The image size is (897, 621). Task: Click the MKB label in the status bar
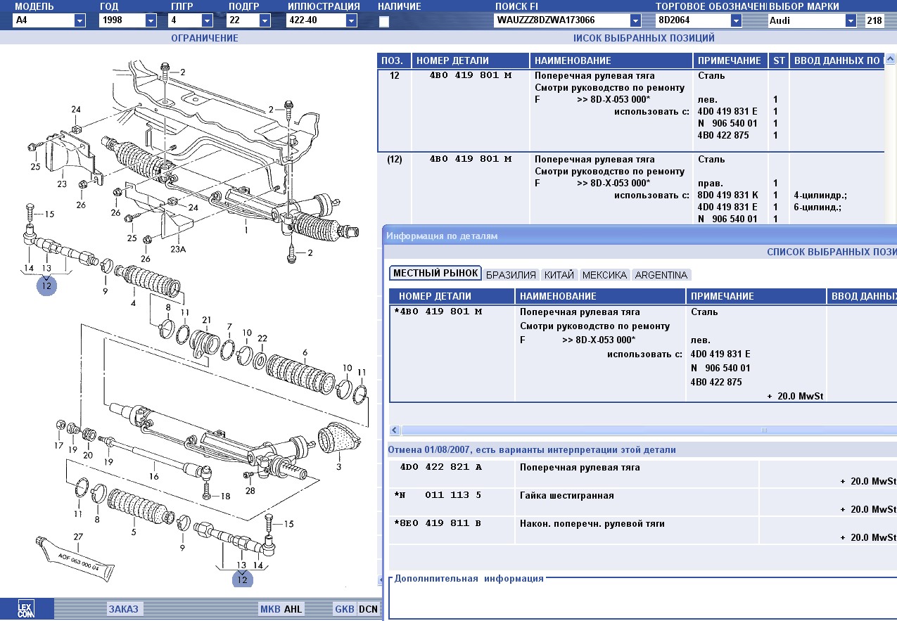269,609
